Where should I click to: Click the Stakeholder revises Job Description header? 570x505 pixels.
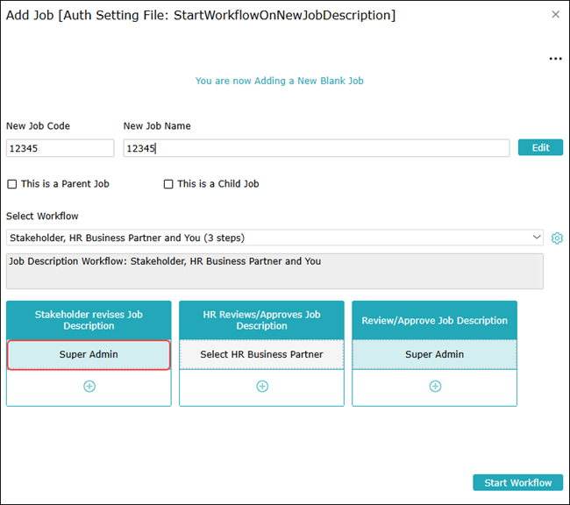click(x=89, y=320)
